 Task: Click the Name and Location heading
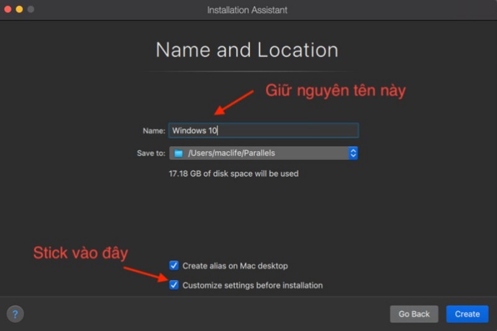pyautogui.click(x=247, y=50)
